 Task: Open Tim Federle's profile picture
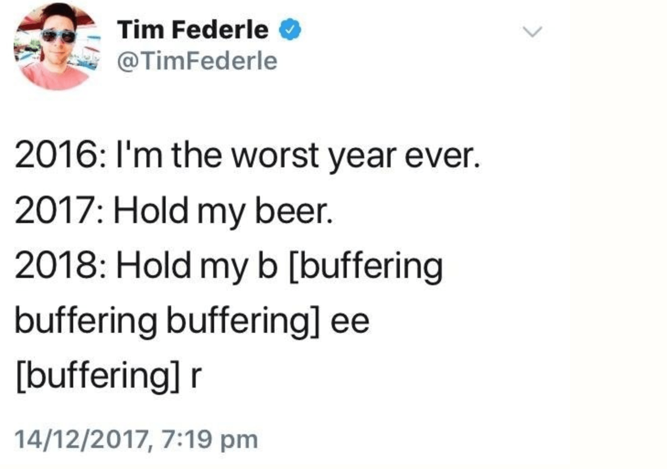[x=57, y=46]
